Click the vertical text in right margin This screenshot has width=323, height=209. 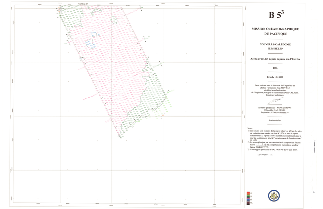click(314, 147)
